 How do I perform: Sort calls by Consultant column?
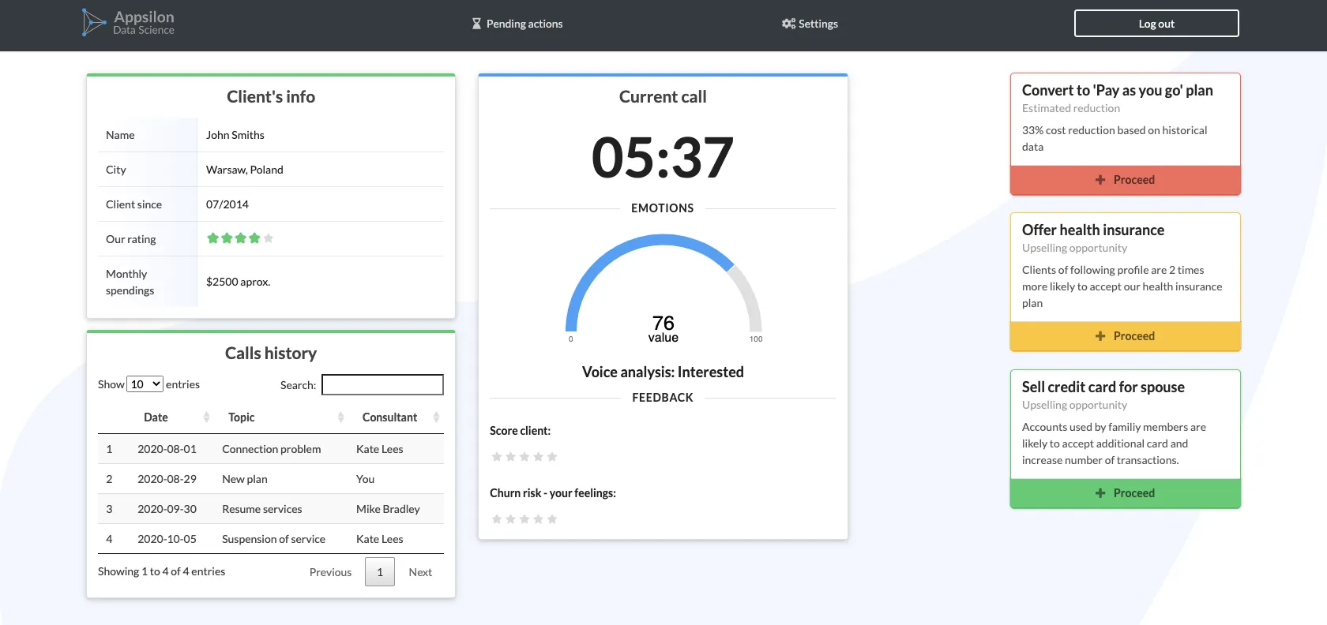[x=397, y=417]
